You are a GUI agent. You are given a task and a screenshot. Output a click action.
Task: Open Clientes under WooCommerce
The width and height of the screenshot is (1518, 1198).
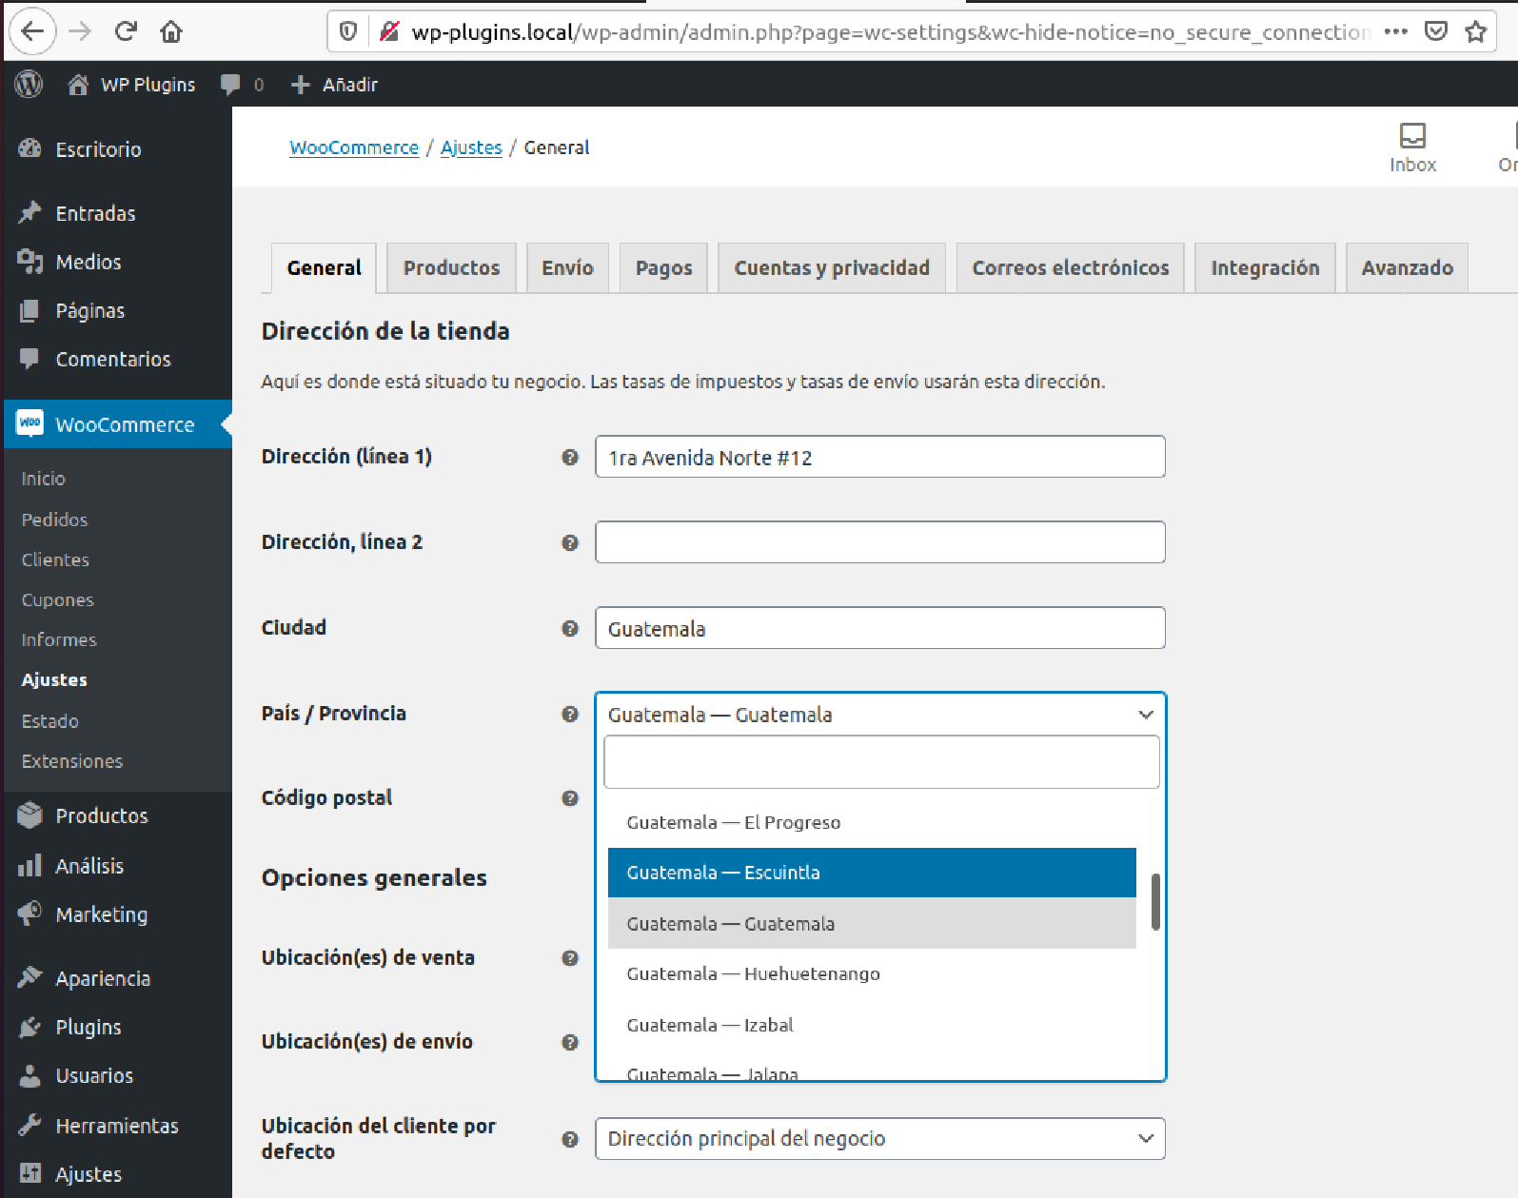pyautogui.click(x=55, y=560)
